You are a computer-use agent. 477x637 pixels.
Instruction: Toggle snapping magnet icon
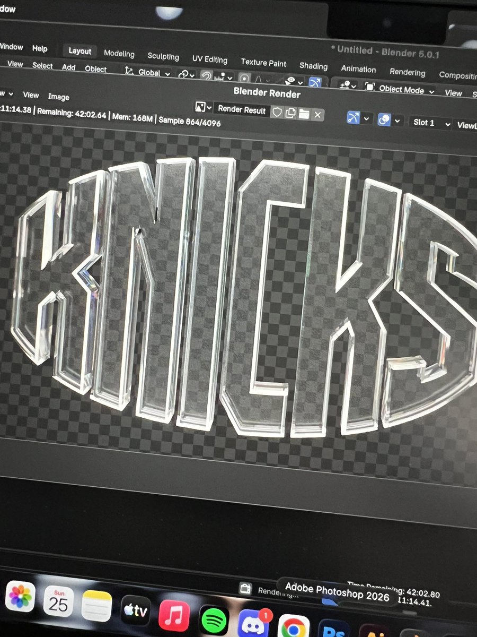click(206, 76)
